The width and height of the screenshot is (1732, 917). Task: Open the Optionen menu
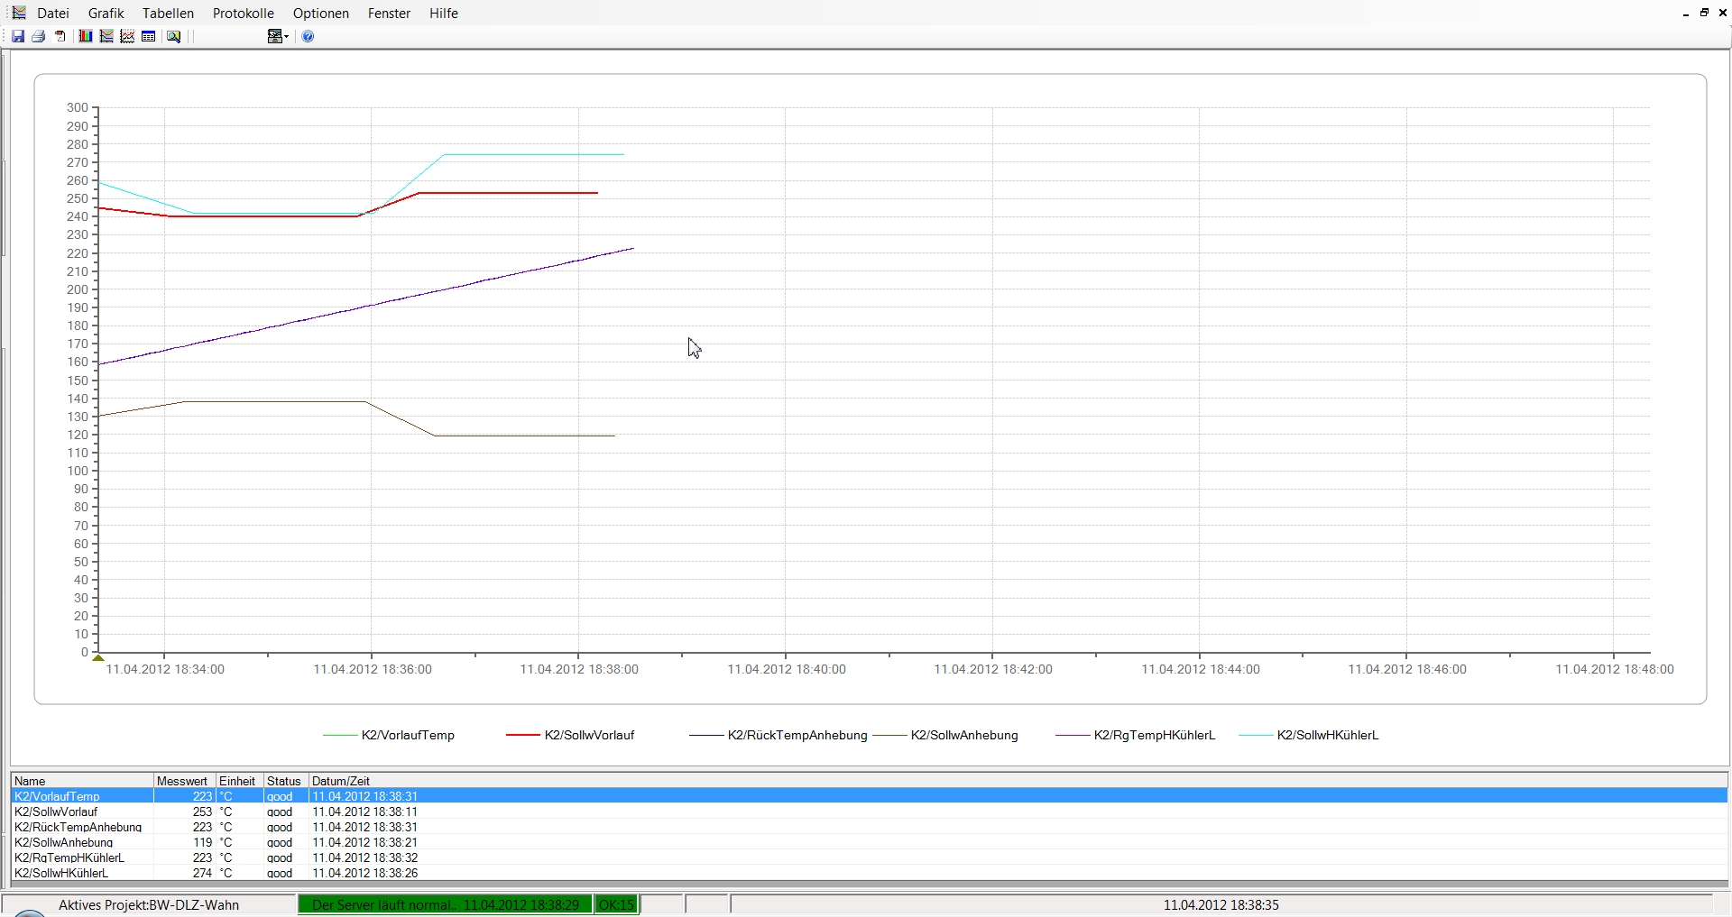pyautogui.click(x=321, y=14)
